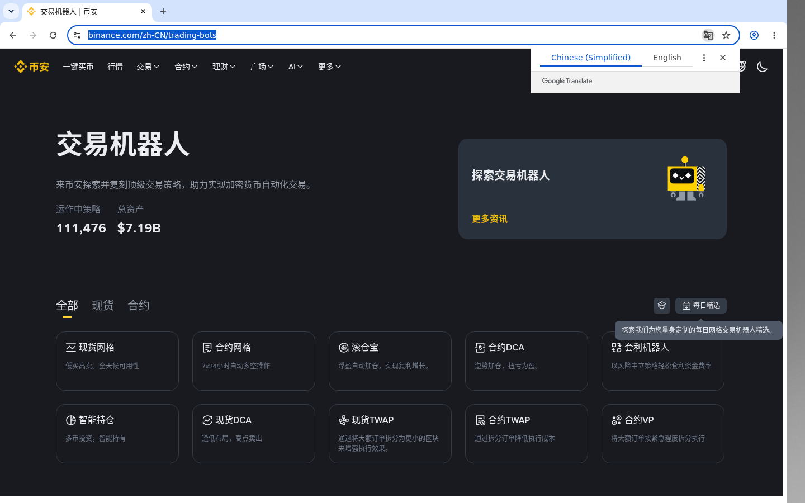
Task: Select English translate tab
Action: [667, 58]
